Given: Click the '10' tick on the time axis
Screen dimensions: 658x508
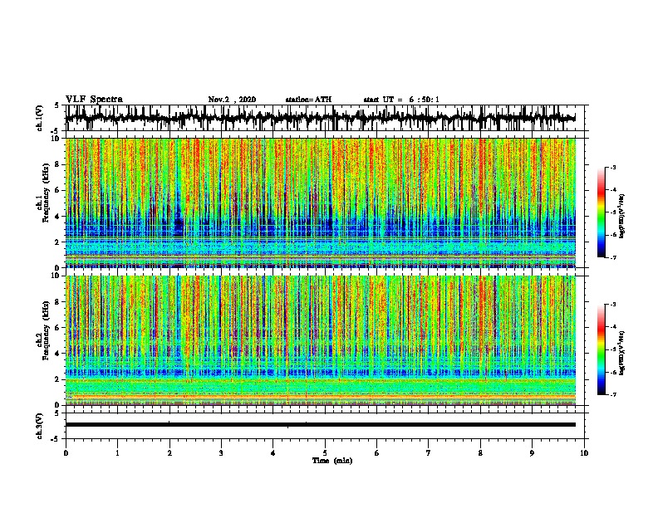Looking at the screenshot, I should (x=584, y=453).
